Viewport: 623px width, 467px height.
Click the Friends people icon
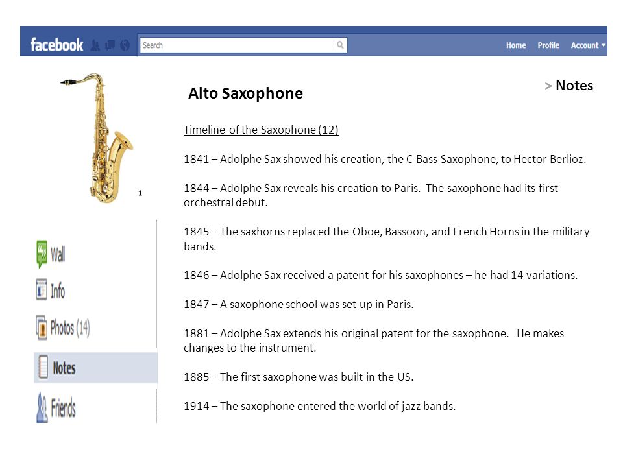(42, 408)
